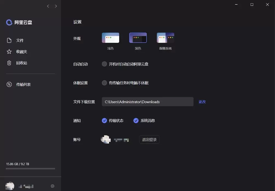Select the 跟随系统 follow-system theme thumbnail
The height and width of the screenshot is (191, 275).
pyautogui.click(x=165, y=38)
